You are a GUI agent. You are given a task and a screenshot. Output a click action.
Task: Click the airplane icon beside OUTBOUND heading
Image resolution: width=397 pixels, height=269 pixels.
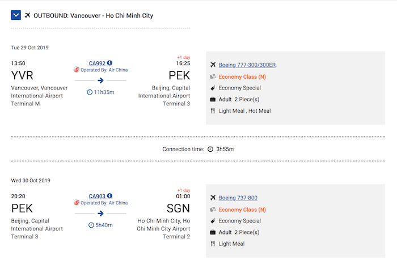click(x=27, y=15)
